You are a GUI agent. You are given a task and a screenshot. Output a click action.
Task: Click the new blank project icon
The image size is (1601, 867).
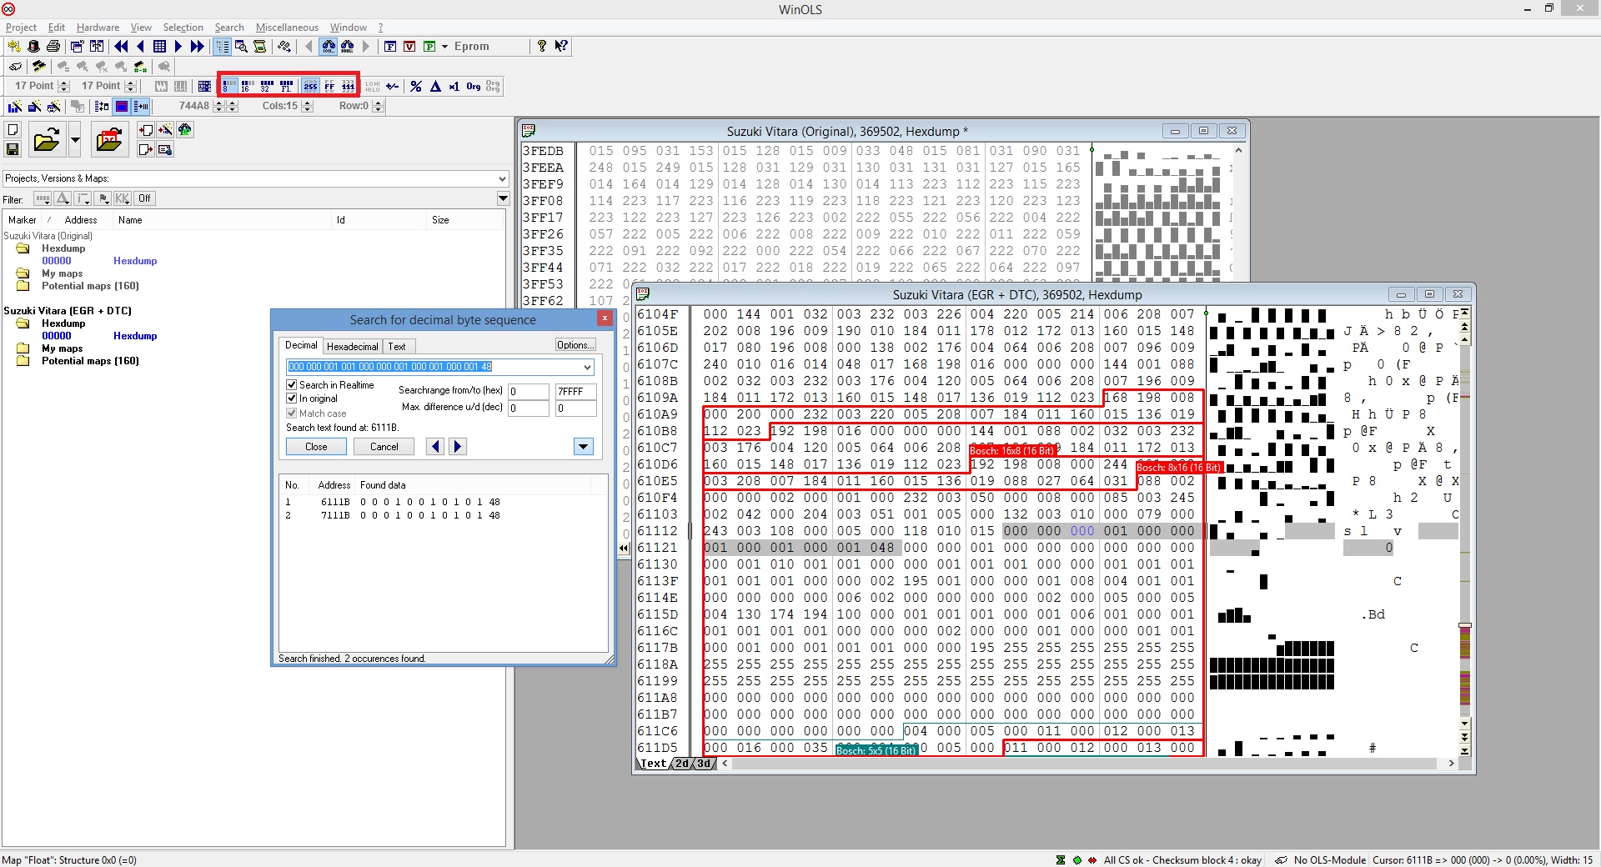[x=13, y=130]
